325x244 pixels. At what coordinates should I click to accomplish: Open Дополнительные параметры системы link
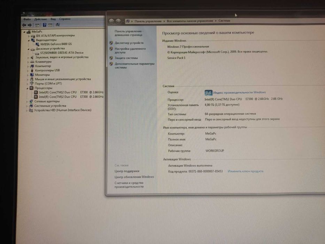pyautogui.click(x=134, y=66)
